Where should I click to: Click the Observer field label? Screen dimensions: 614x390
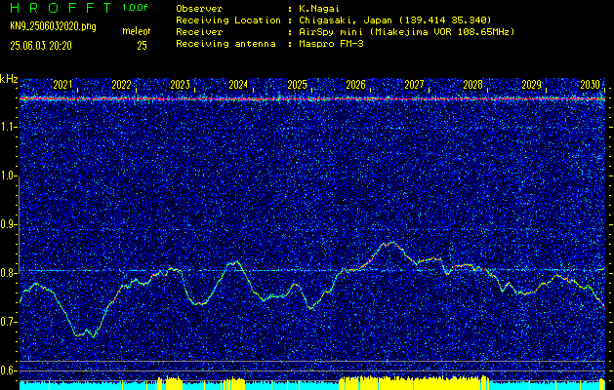(199, 8)
